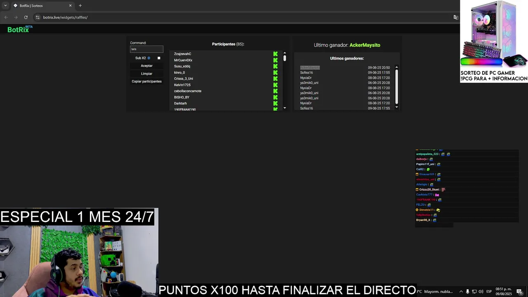This screenshot has width=528, height=297.
Task: Select participant kinro_0
Action: [x=179, y=73]
